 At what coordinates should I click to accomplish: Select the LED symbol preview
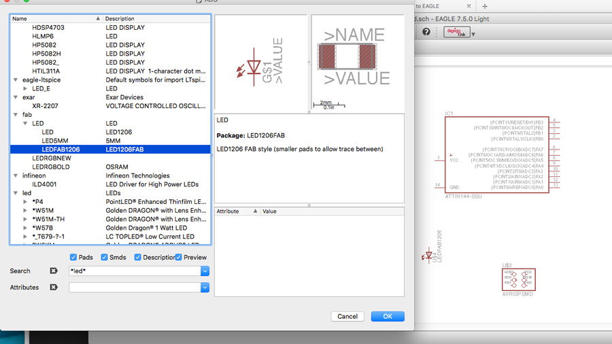coord(260,63)
